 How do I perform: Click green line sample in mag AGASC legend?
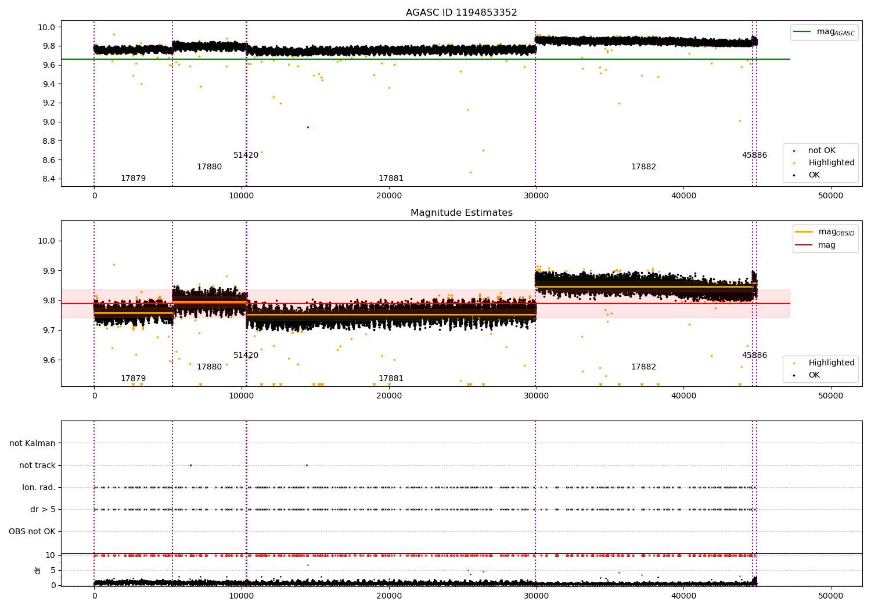pyautogui.click(x=802, y=32)
